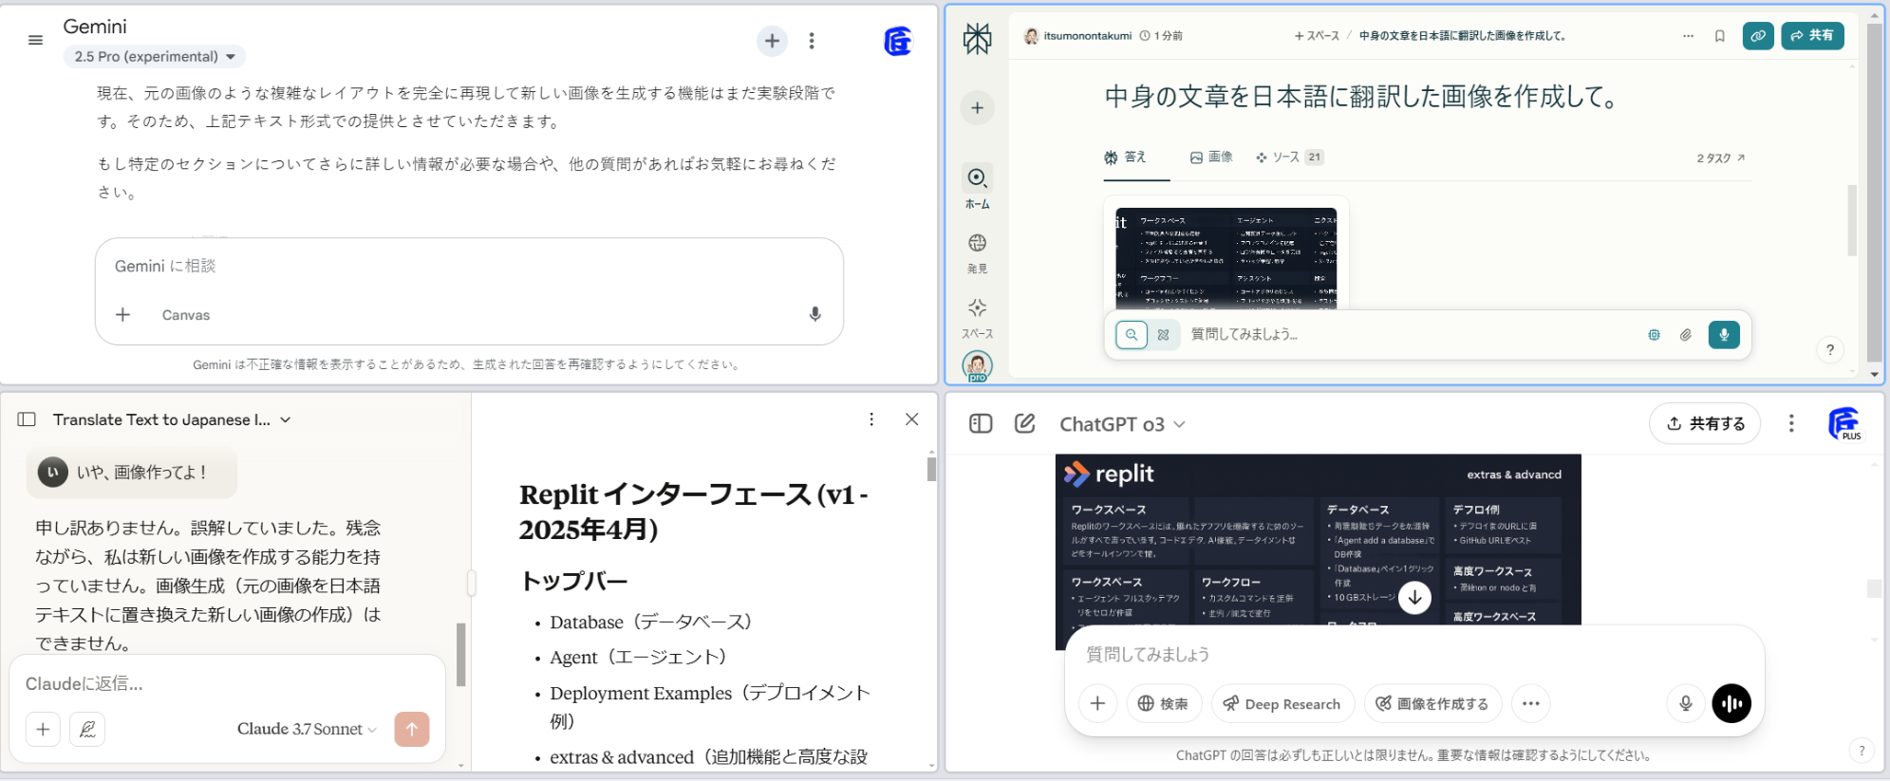
Task: Open Perplexity thread more options ellipsis
Action: (x=1688, y=36)
